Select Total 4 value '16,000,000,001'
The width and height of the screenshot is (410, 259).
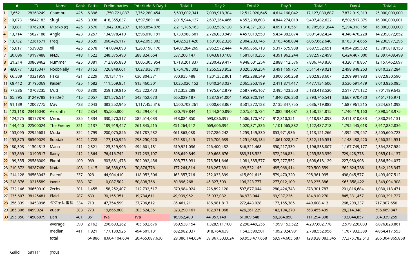coord(389,20)
